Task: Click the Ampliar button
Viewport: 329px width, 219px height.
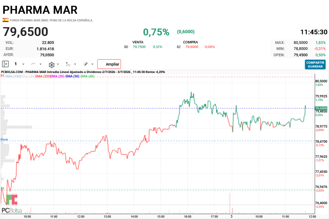Action: click(109, 64)
